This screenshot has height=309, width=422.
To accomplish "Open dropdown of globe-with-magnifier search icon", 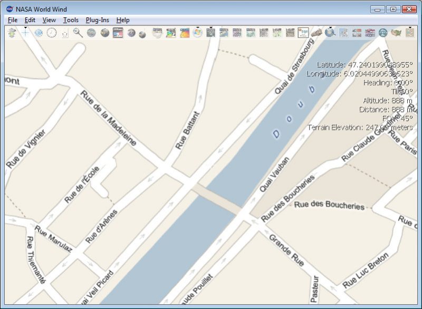I will click(x=330, y=27).
